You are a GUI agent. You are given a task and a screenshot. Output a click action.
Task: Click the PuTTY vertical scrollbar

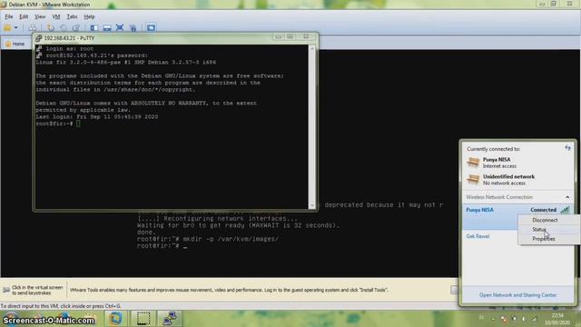pyautogui.click(x=312, y=127)
